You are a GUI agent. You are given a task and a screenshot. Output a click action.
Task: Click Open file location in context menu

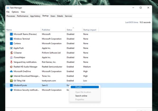tap(83, 92)
